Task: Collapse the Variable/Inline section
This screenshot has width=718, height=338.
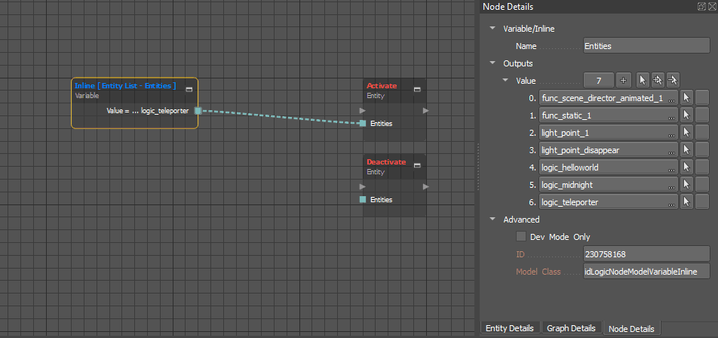Action: click(492, 29)
